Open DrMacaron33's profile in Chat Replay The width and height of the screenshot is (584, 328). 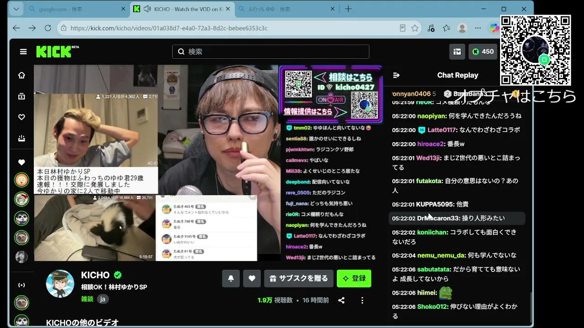438,218
